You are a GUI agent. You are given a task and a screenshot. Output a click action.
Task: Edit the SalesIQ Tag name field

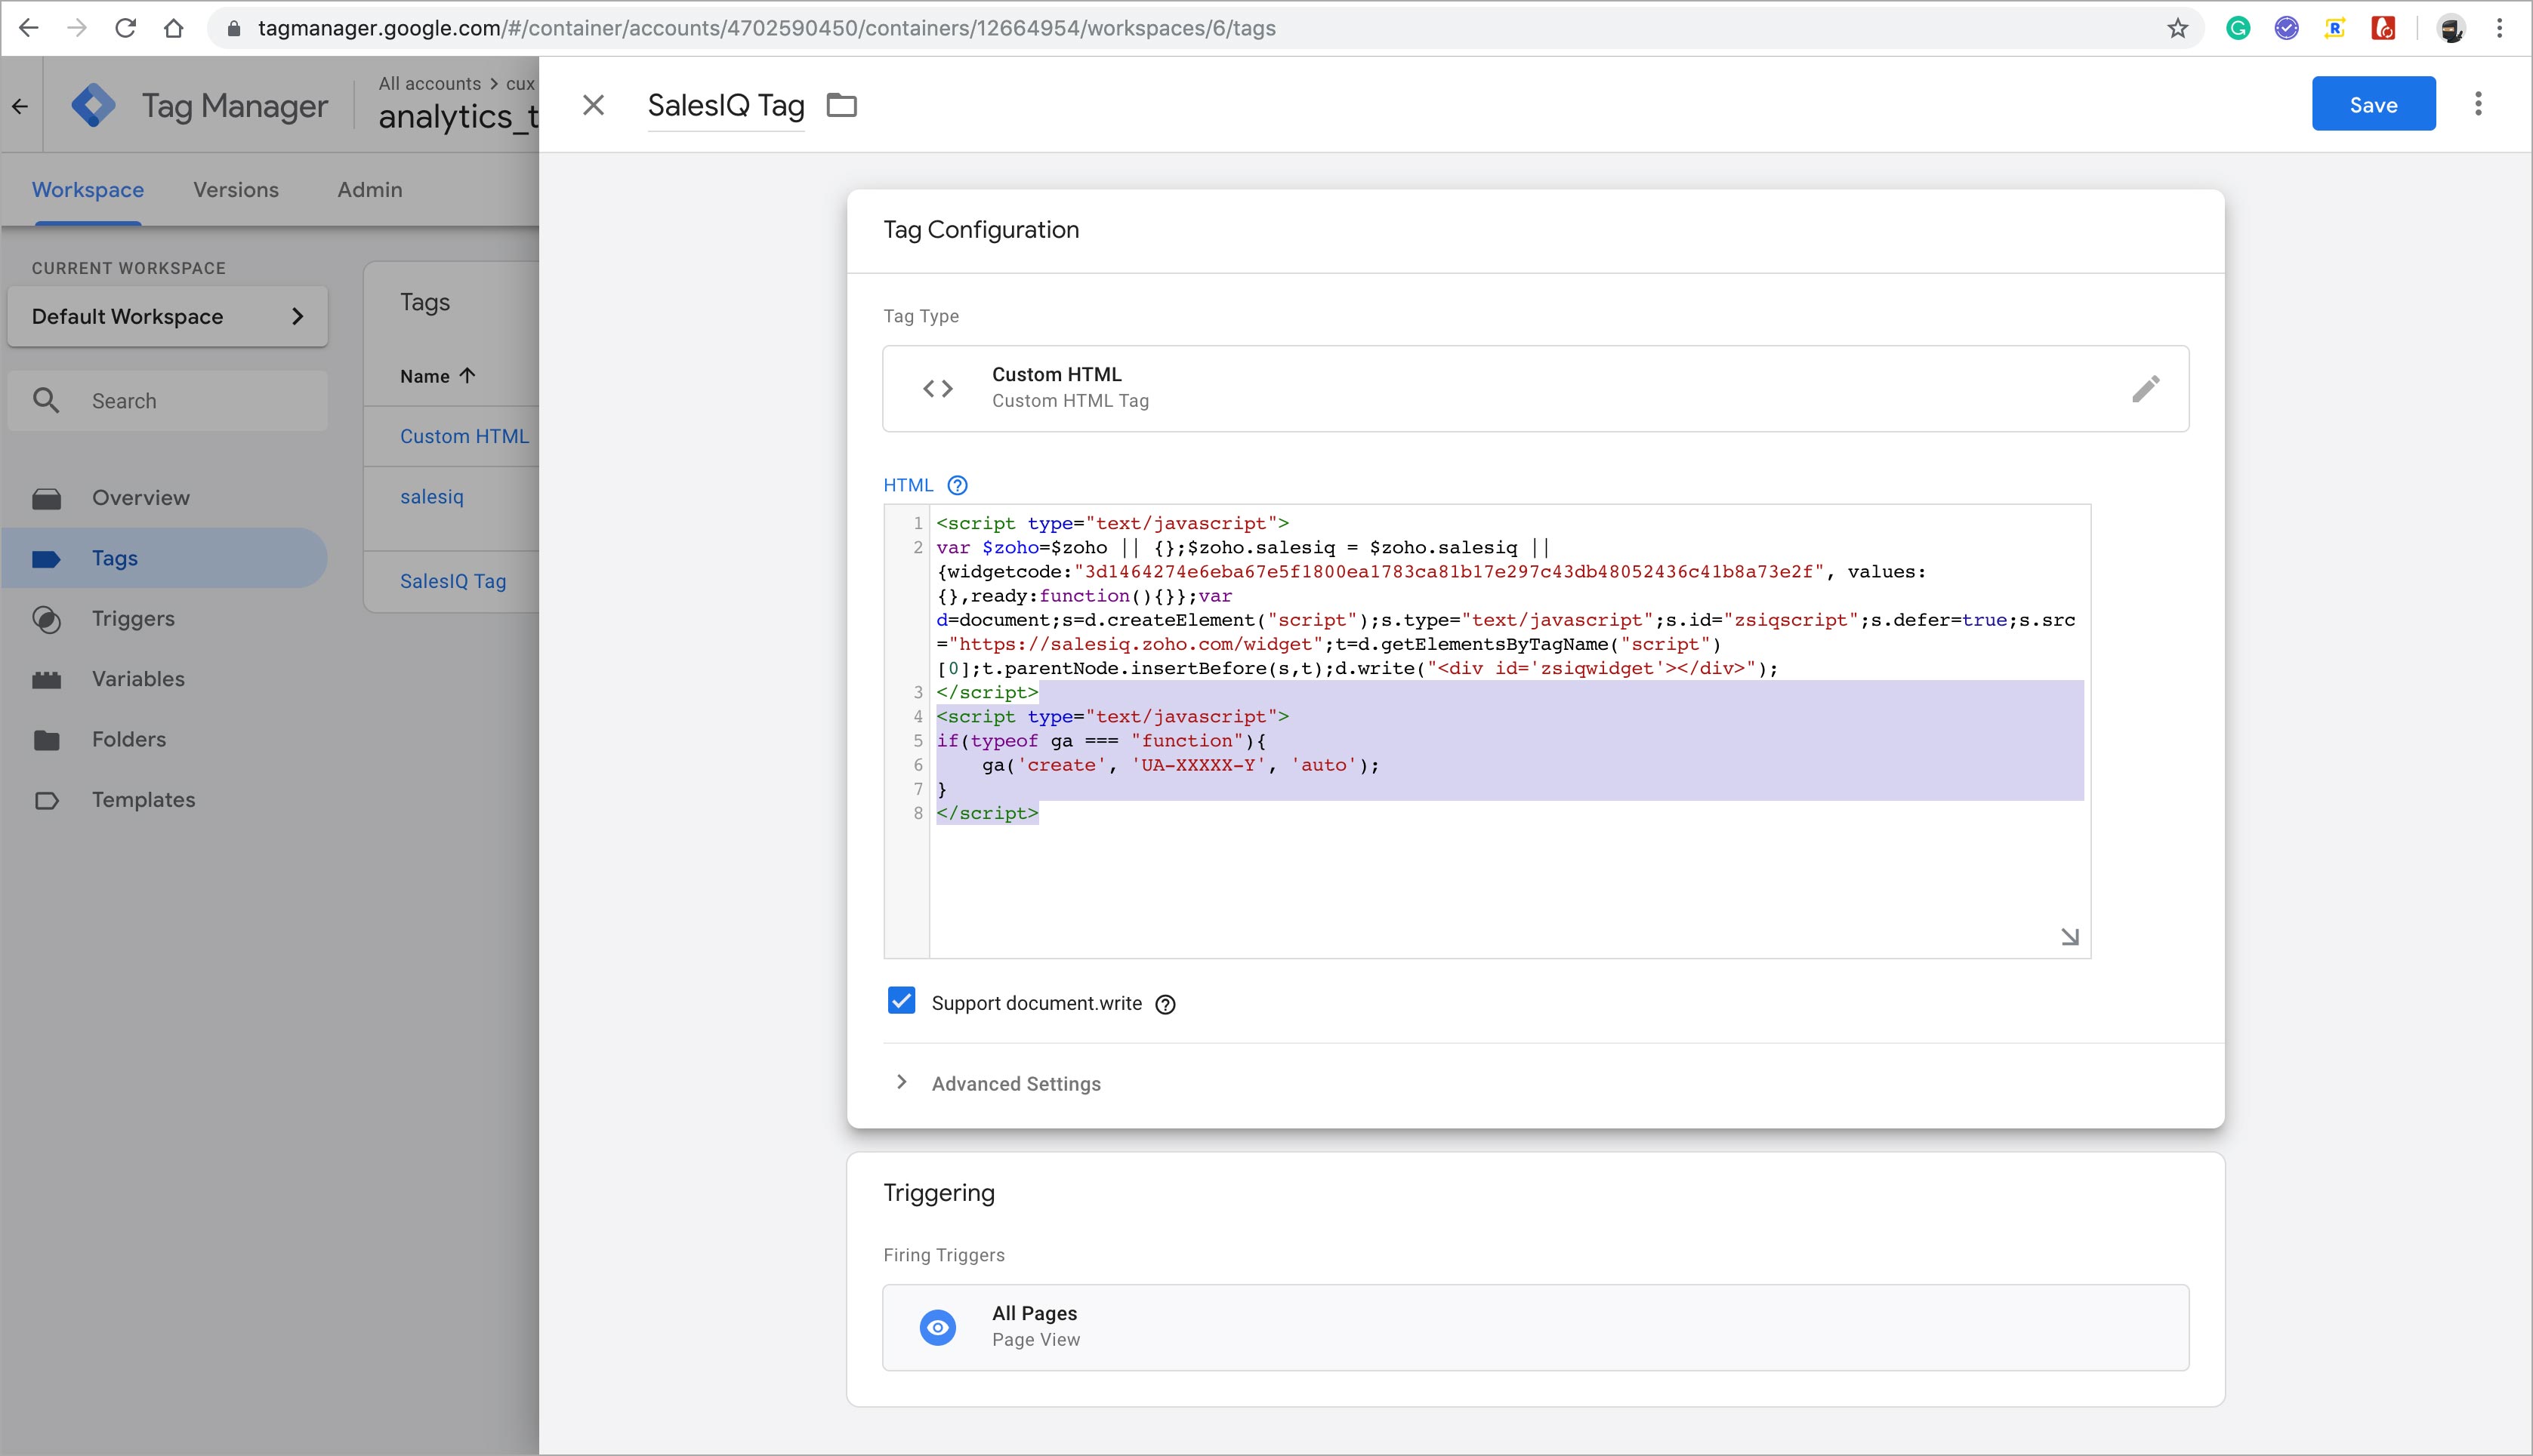click(727, 105)
